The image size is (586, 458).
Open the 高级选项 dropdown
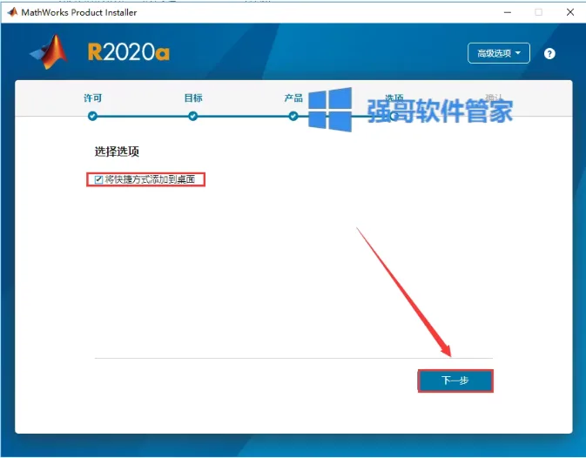(499, 53)
